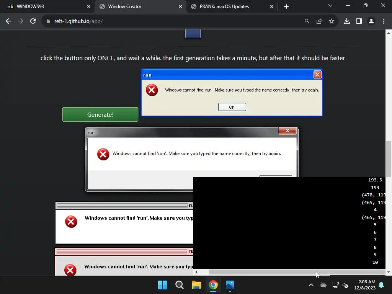Screen dimensions: 392x294
Task: Select the Window Creator tab
Action: [140, 7]
